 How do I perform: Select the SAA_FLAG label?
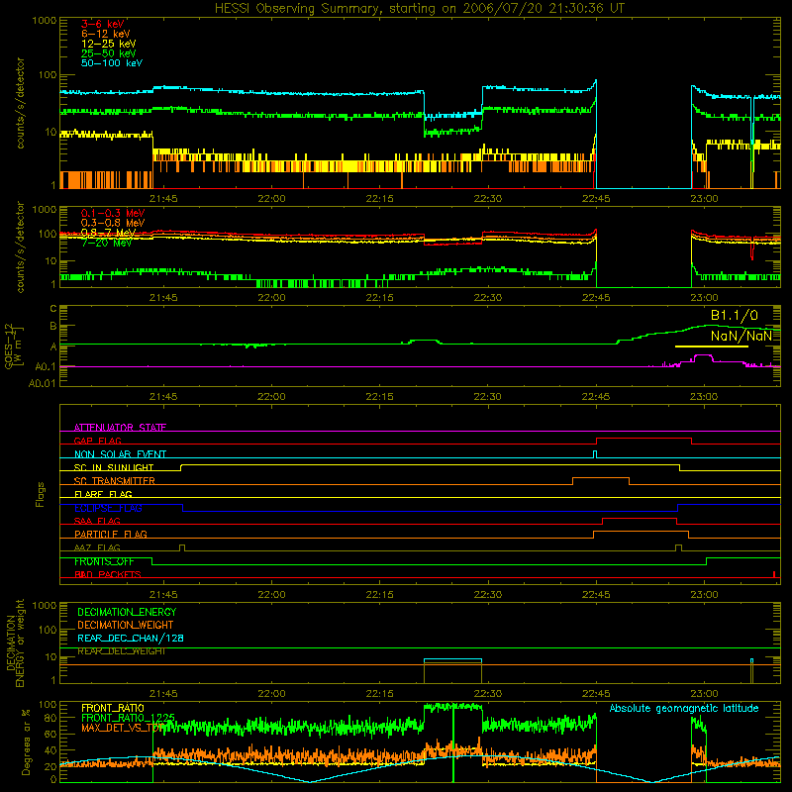pos(97,521)
